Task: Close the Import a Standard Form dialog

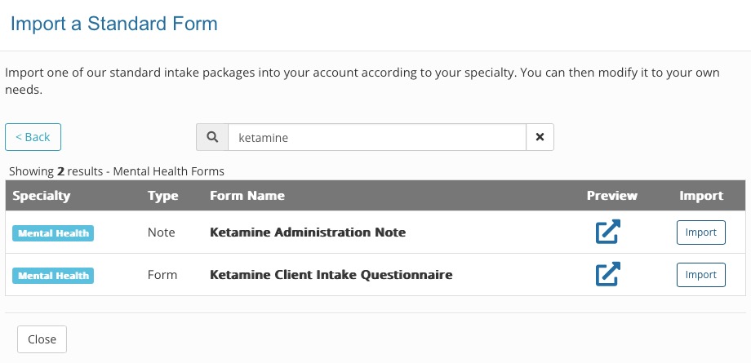Action: [42, 339]
